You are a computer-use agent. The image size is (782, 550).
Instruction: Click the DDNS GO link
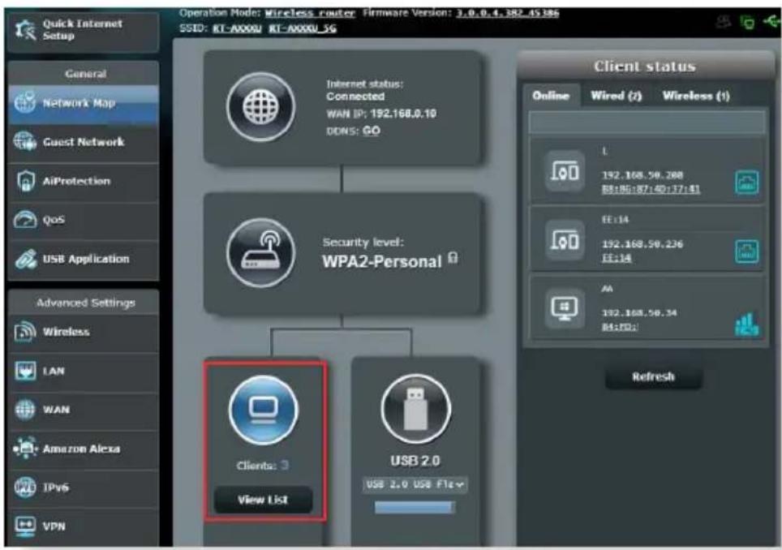[372, 131]
